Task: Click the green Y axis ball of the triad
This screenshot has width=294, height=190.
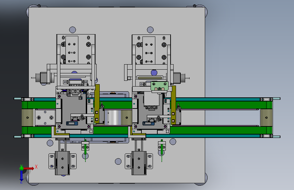Action: 21,168
